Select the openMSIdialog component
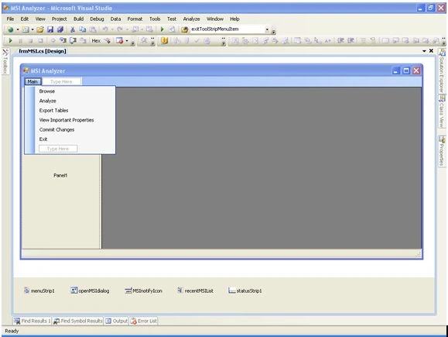The image size is (448, 337). (x=90, y=291)
